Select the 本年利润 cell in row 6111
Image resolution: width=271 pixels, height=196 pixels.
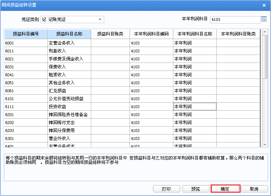click(195, 107)
